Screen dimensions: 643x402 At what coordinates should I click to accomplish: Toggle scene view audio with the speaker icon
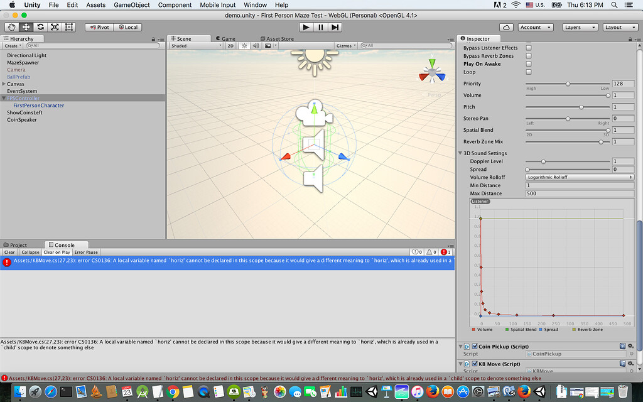pyautogui.click(x=256, y=45)
